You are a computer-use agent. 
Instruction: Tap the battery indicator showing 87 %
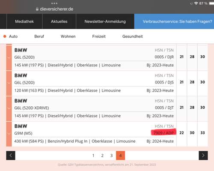coord(211,3)
